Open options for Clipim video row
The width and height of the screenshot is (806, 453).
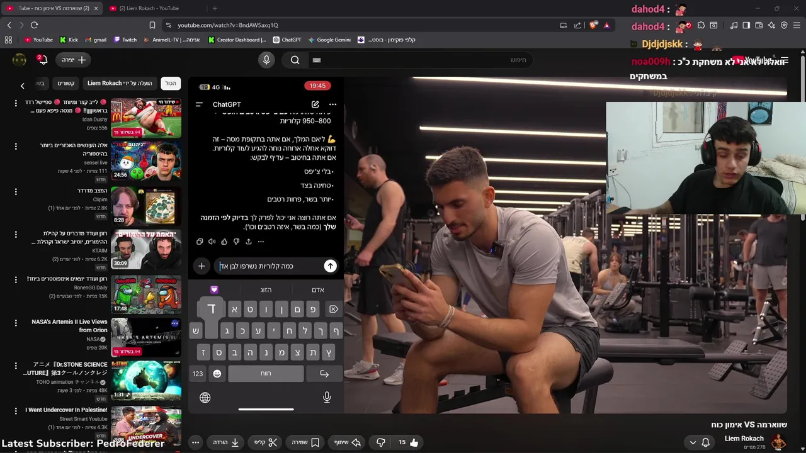tap(16, 191)
